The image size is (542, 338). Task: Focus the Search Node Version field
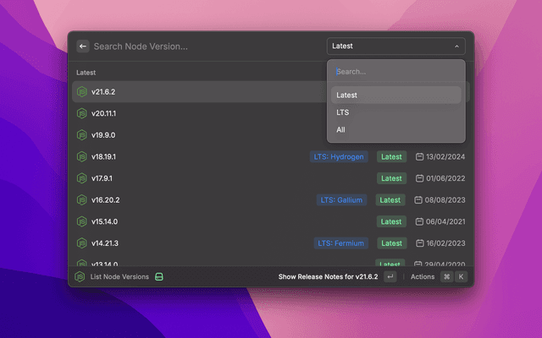[x=203, y=46]
